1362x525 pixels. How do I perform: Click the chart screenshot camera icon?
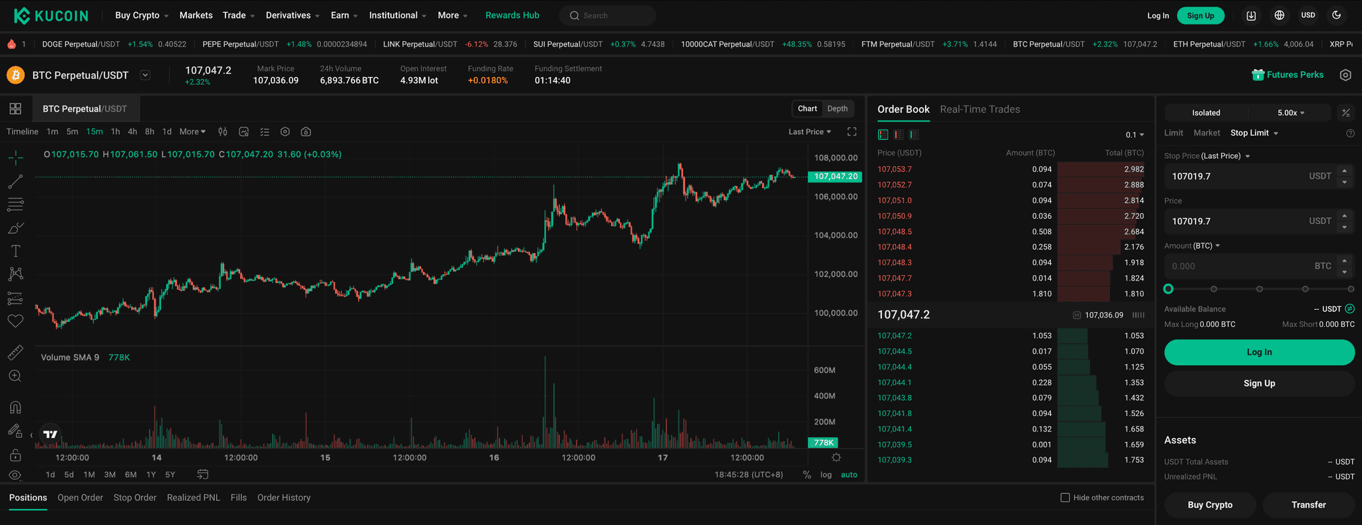[306, 132]
